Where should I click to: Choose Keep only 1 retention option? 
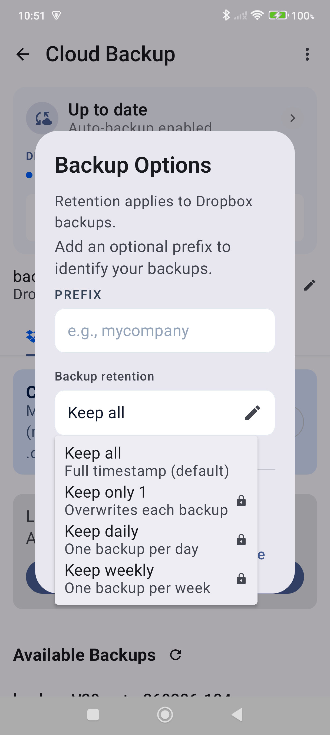pos(147,501)
